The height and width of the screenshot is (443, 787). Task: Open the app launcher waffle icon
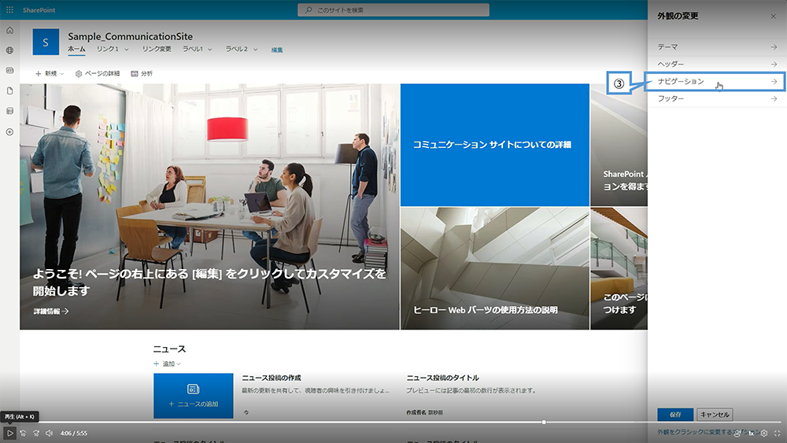point(9,9)
